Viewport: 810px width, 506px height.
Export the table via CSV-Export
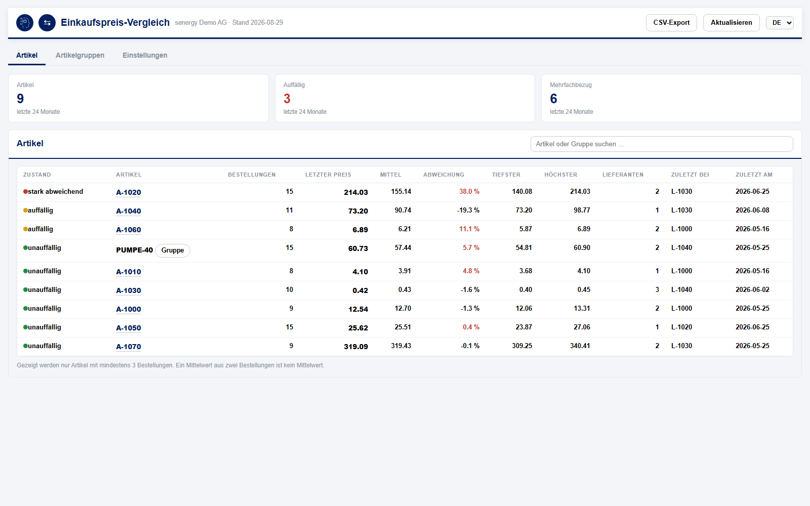click(x=671, y=23)
